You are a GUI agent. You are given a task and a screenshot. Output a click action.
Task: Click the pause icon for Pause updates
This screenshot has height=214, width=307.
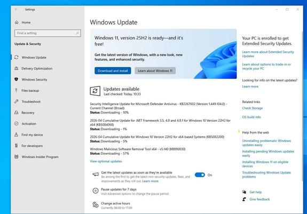pos(96,191)
